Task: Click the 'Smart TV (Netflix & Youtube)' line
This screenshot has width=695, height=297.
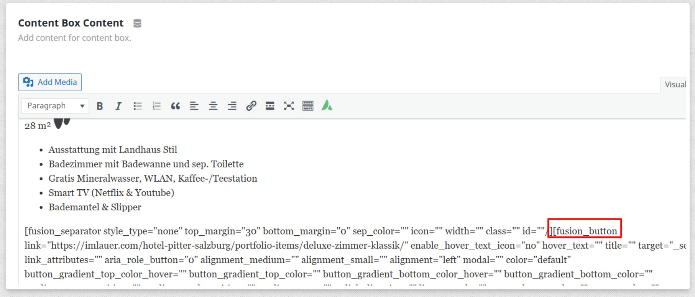Action: pyautogui.click(x=111, y=193)
